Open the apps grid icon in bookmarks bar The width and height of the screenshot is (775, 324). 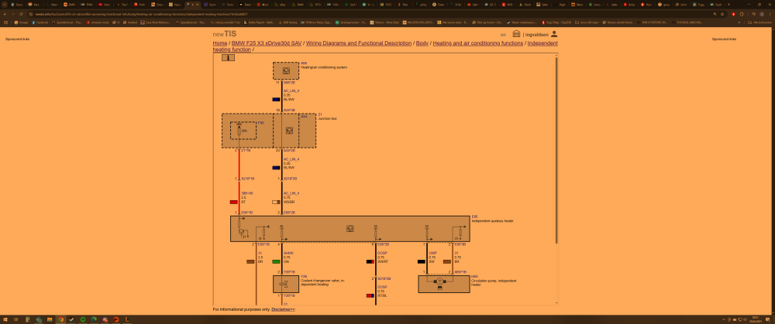coord(5,22)
